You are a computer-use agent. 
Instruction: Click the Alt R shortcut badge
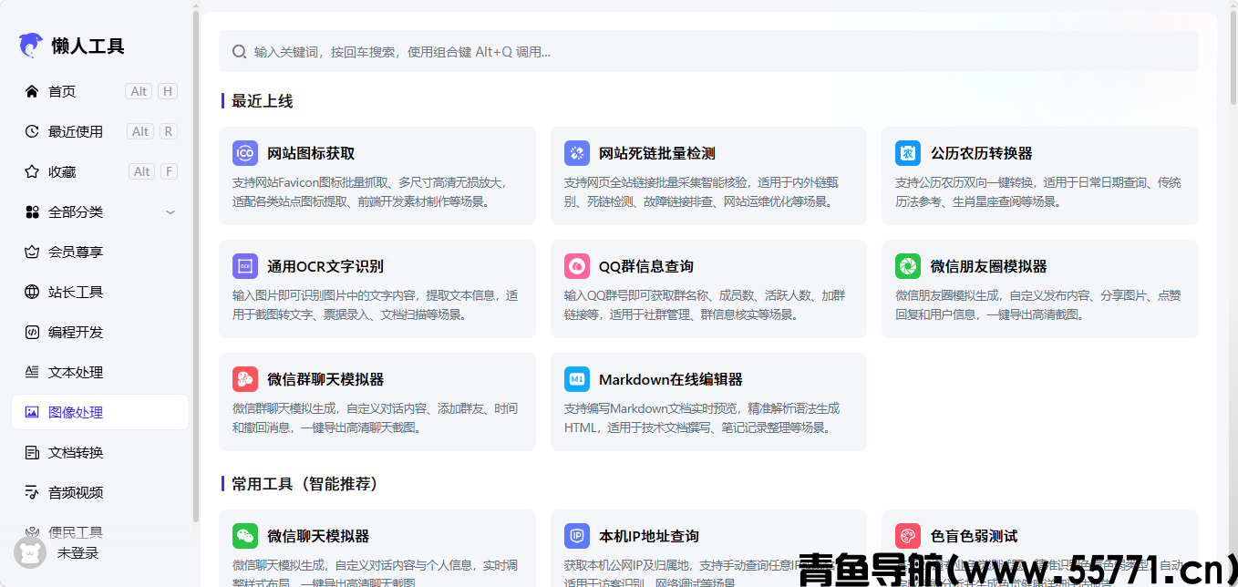152,131
